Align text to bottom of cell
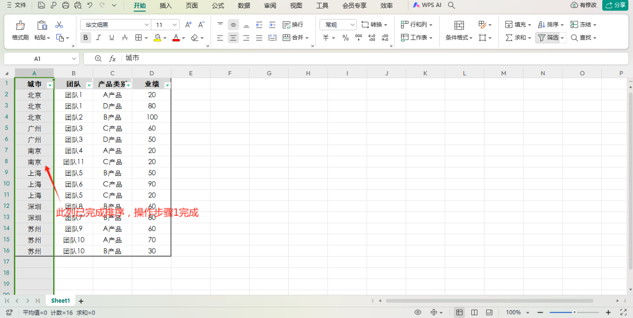Screen dimensions: 633x318 [x=246, y=25]
